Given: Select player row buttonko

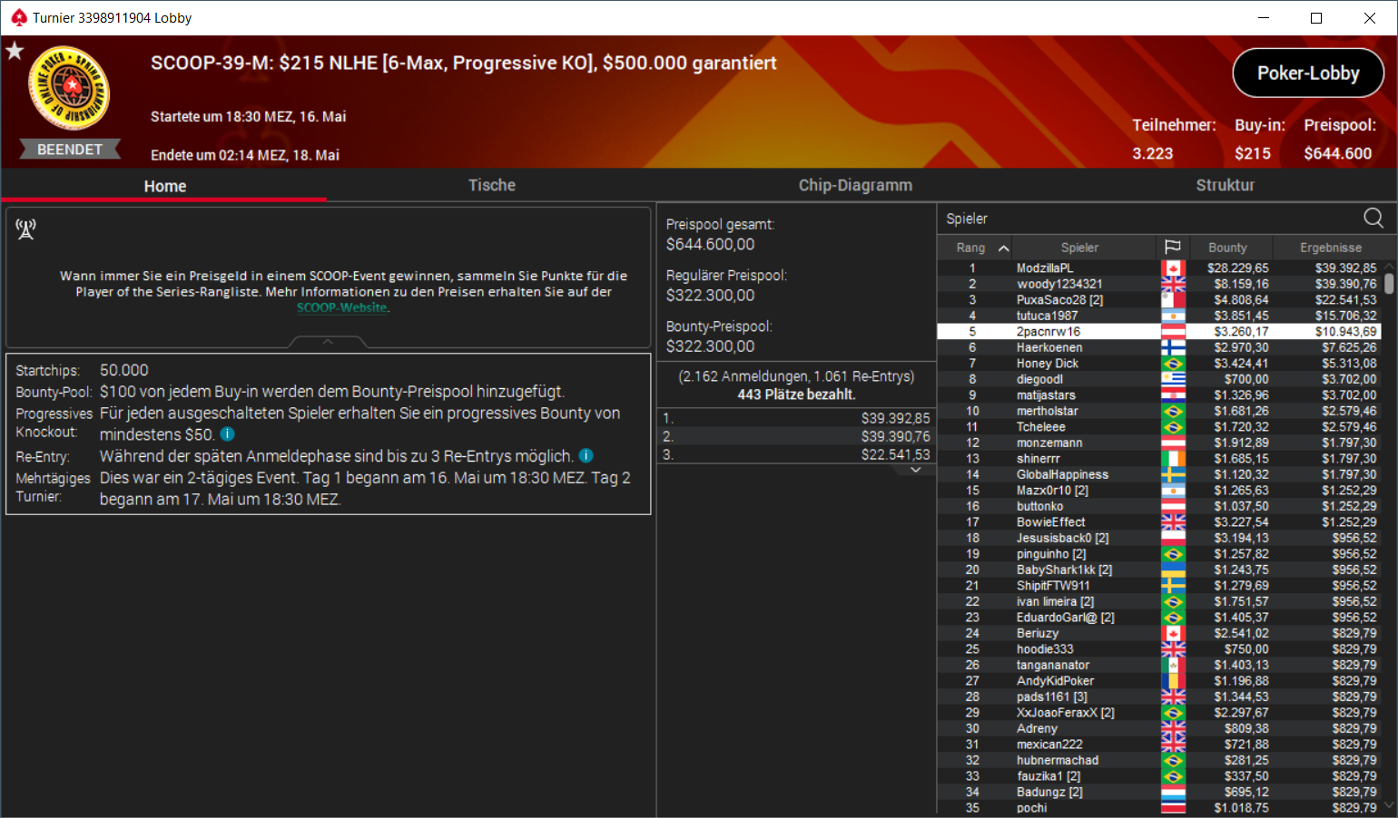Looking at the screenshot, I should coord(1159,506).
